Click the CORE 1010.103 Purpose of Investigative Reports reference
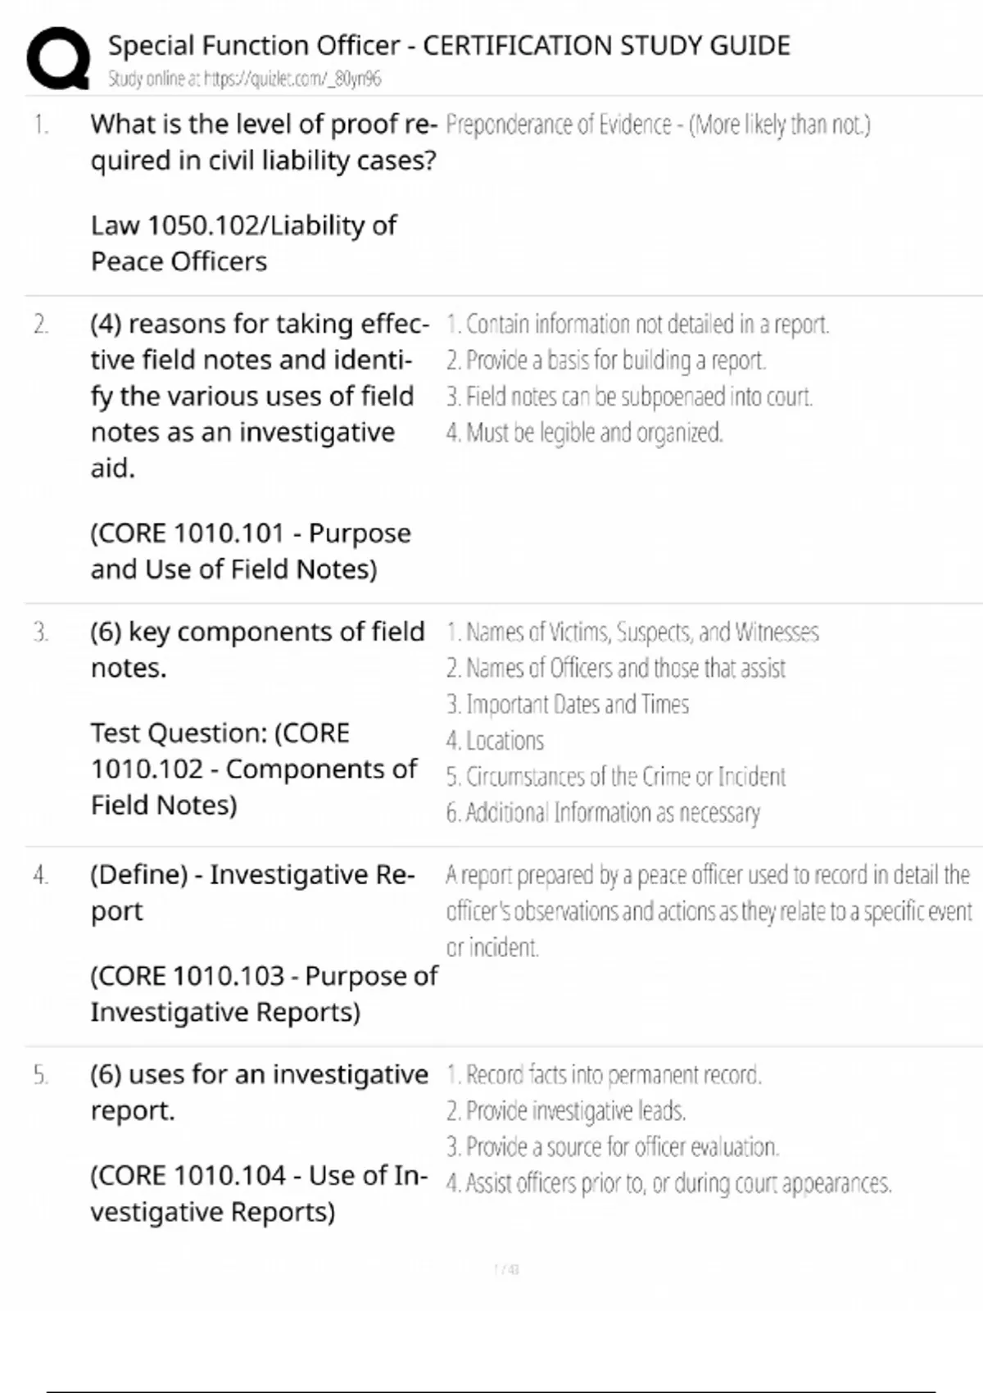 (263, 993)
